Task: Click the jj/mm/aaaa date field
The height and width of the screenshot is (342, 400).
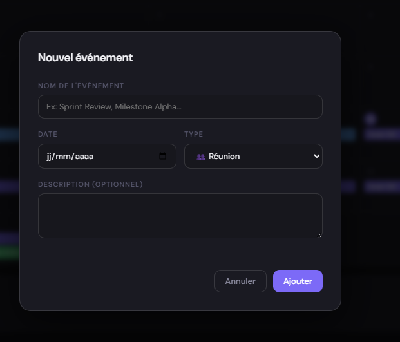Action: pos(107,156)
